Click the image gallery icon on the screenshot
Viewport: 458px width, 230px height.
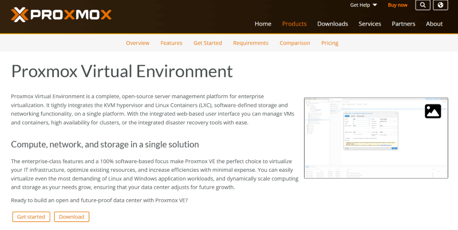tap(433, 111)
